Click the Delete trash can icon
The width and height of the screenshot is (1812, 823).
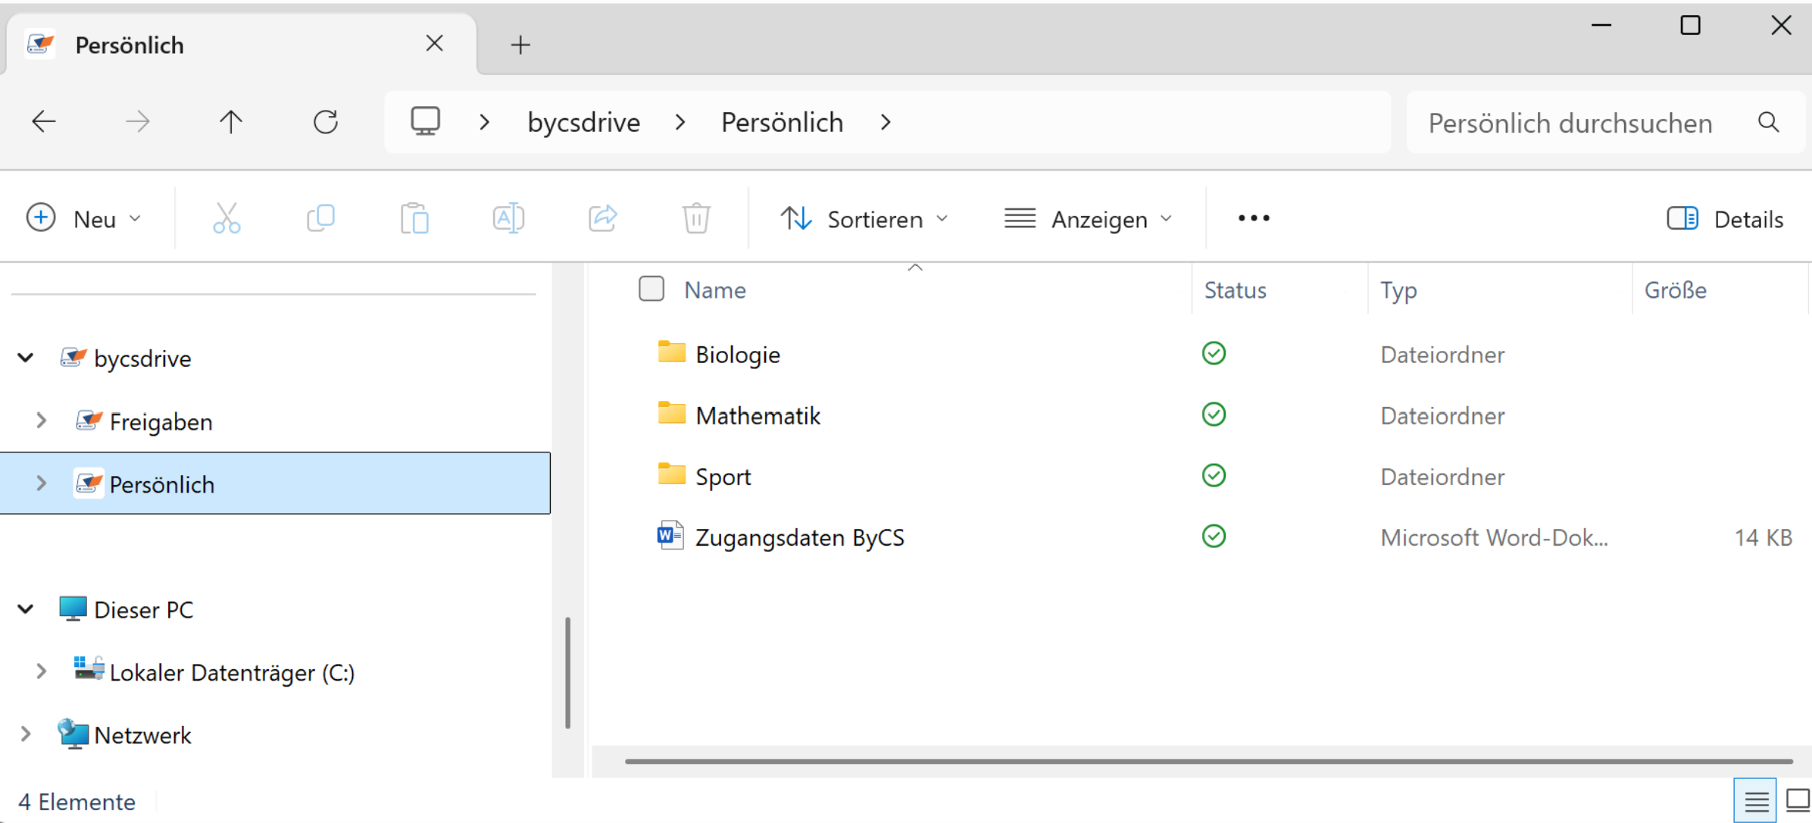tap(695, 218)
